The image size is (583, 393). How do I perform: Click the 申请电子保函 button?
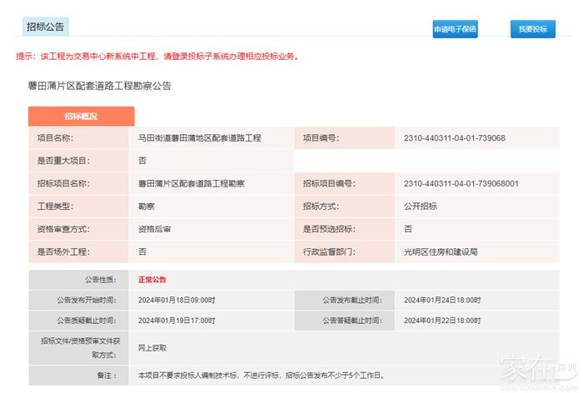(x=455, y=29)
